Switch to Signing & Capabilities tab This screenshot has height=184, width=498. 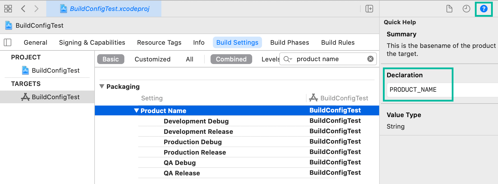92,42
